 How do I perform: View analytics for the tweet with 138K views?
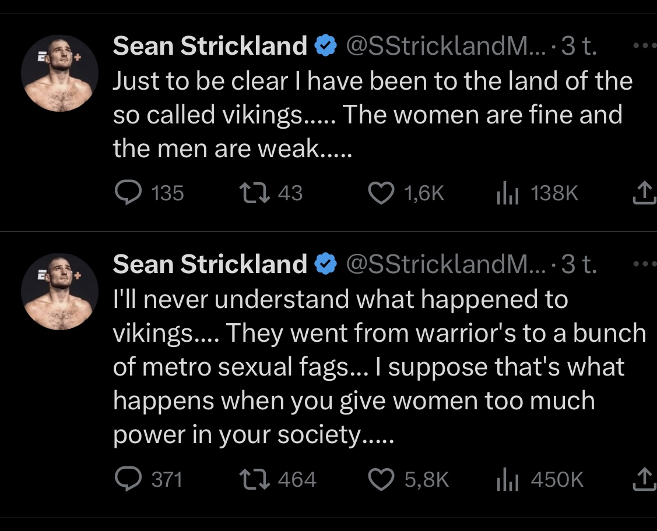[x=503, y=193]
